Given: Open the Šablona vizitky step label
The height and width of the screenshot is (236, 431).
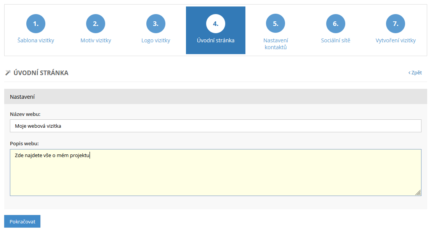Looking at the screenshot, I should point(36,40).
